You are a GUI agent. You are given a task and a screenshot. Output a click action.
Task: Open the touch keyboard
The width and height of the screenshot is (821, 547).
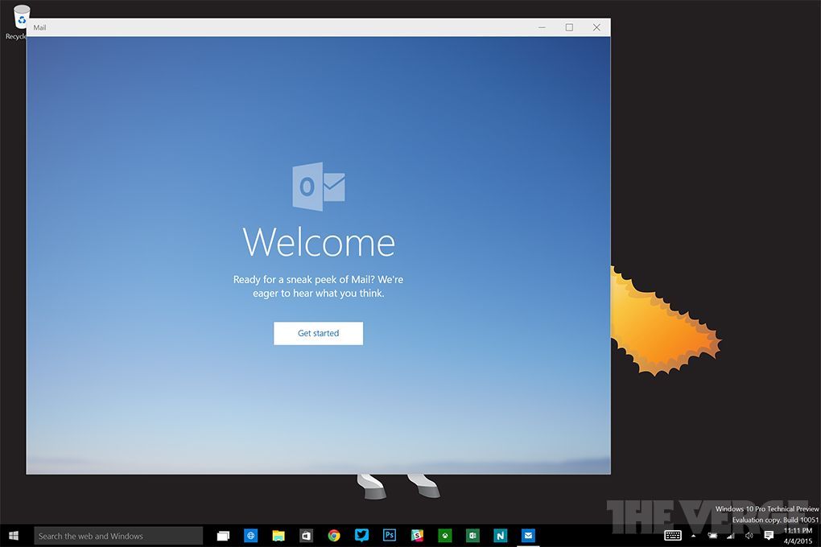pyautogui.click(x=672, y=535)
